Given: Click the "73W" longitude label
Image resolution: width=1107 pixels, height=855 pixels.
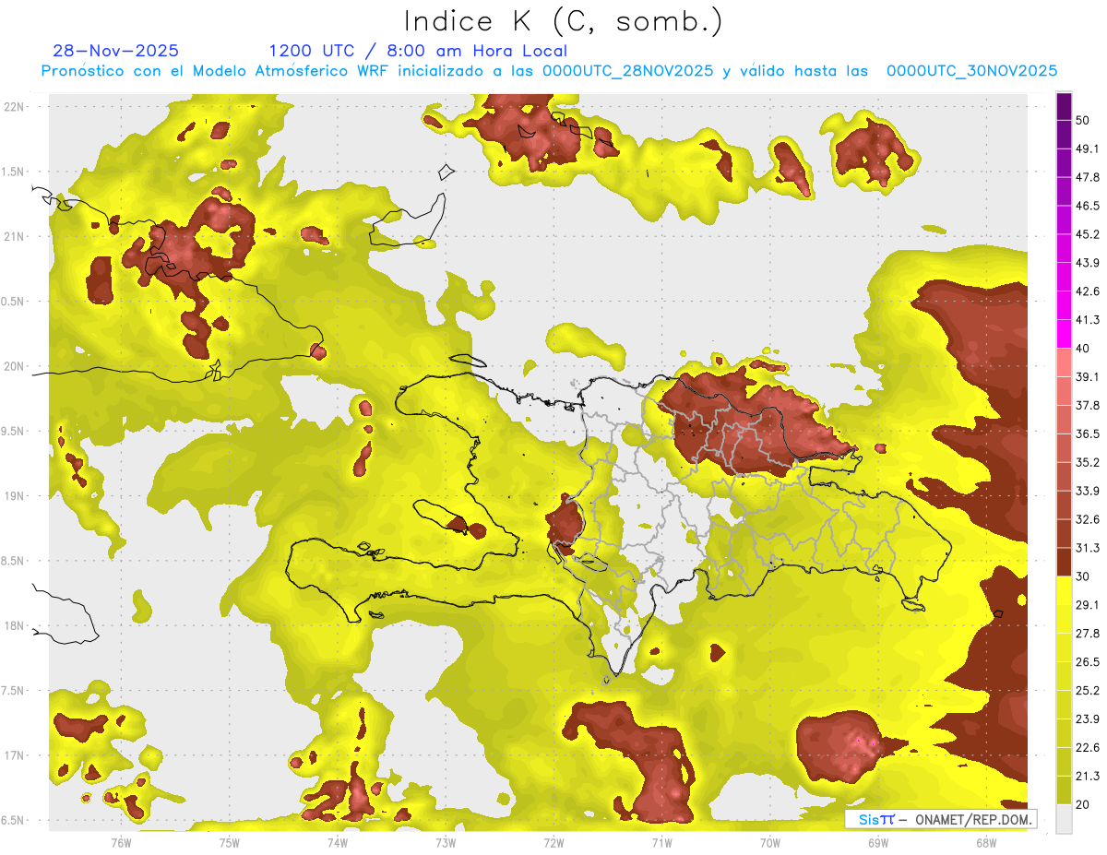Looking at the screenshot, I should [x=446, y=843].
